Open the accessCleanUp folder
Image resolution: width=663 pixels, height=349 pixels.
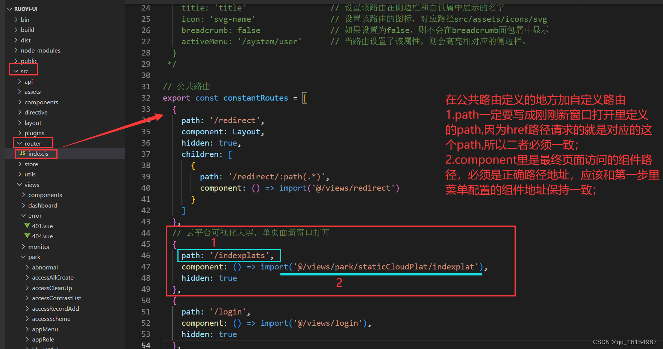(x=52, y=288)
